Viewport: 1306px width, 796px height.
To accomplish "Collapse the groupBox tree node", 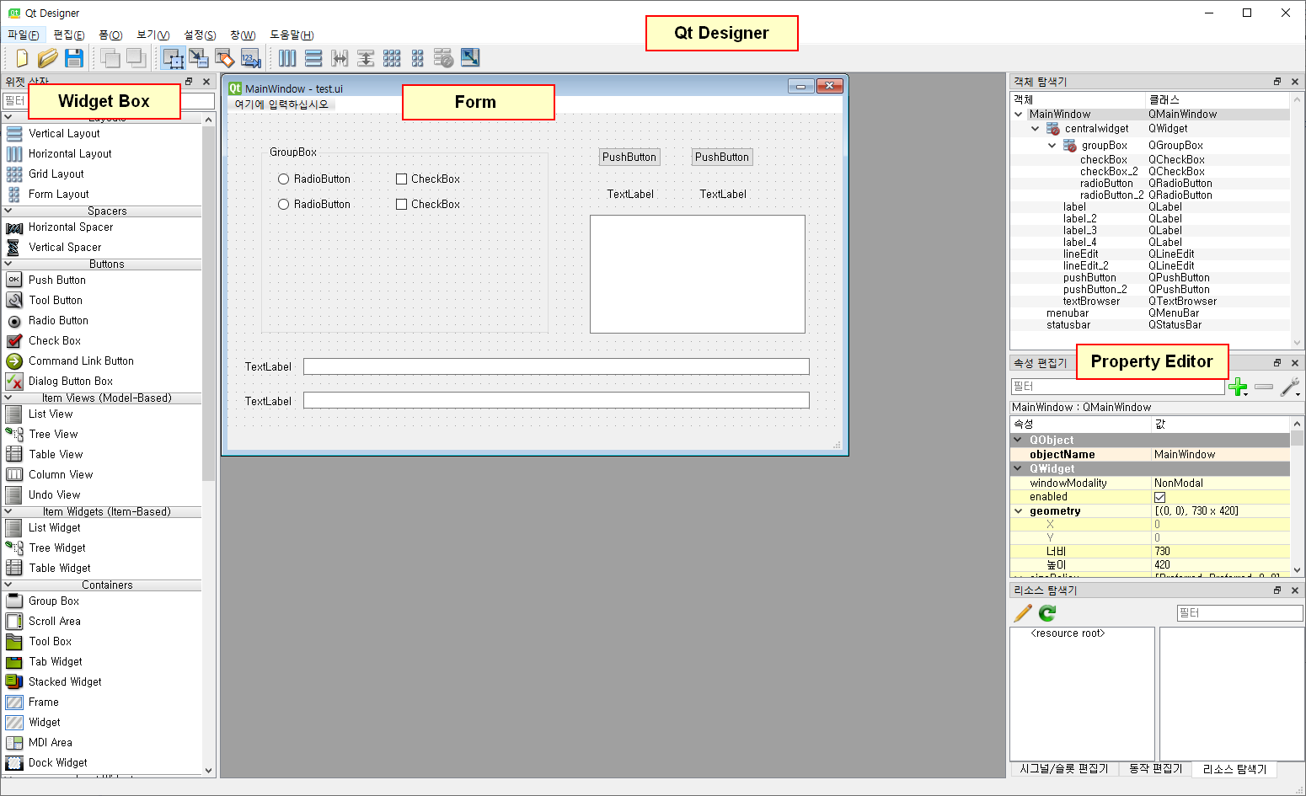I will [1052, 146].
